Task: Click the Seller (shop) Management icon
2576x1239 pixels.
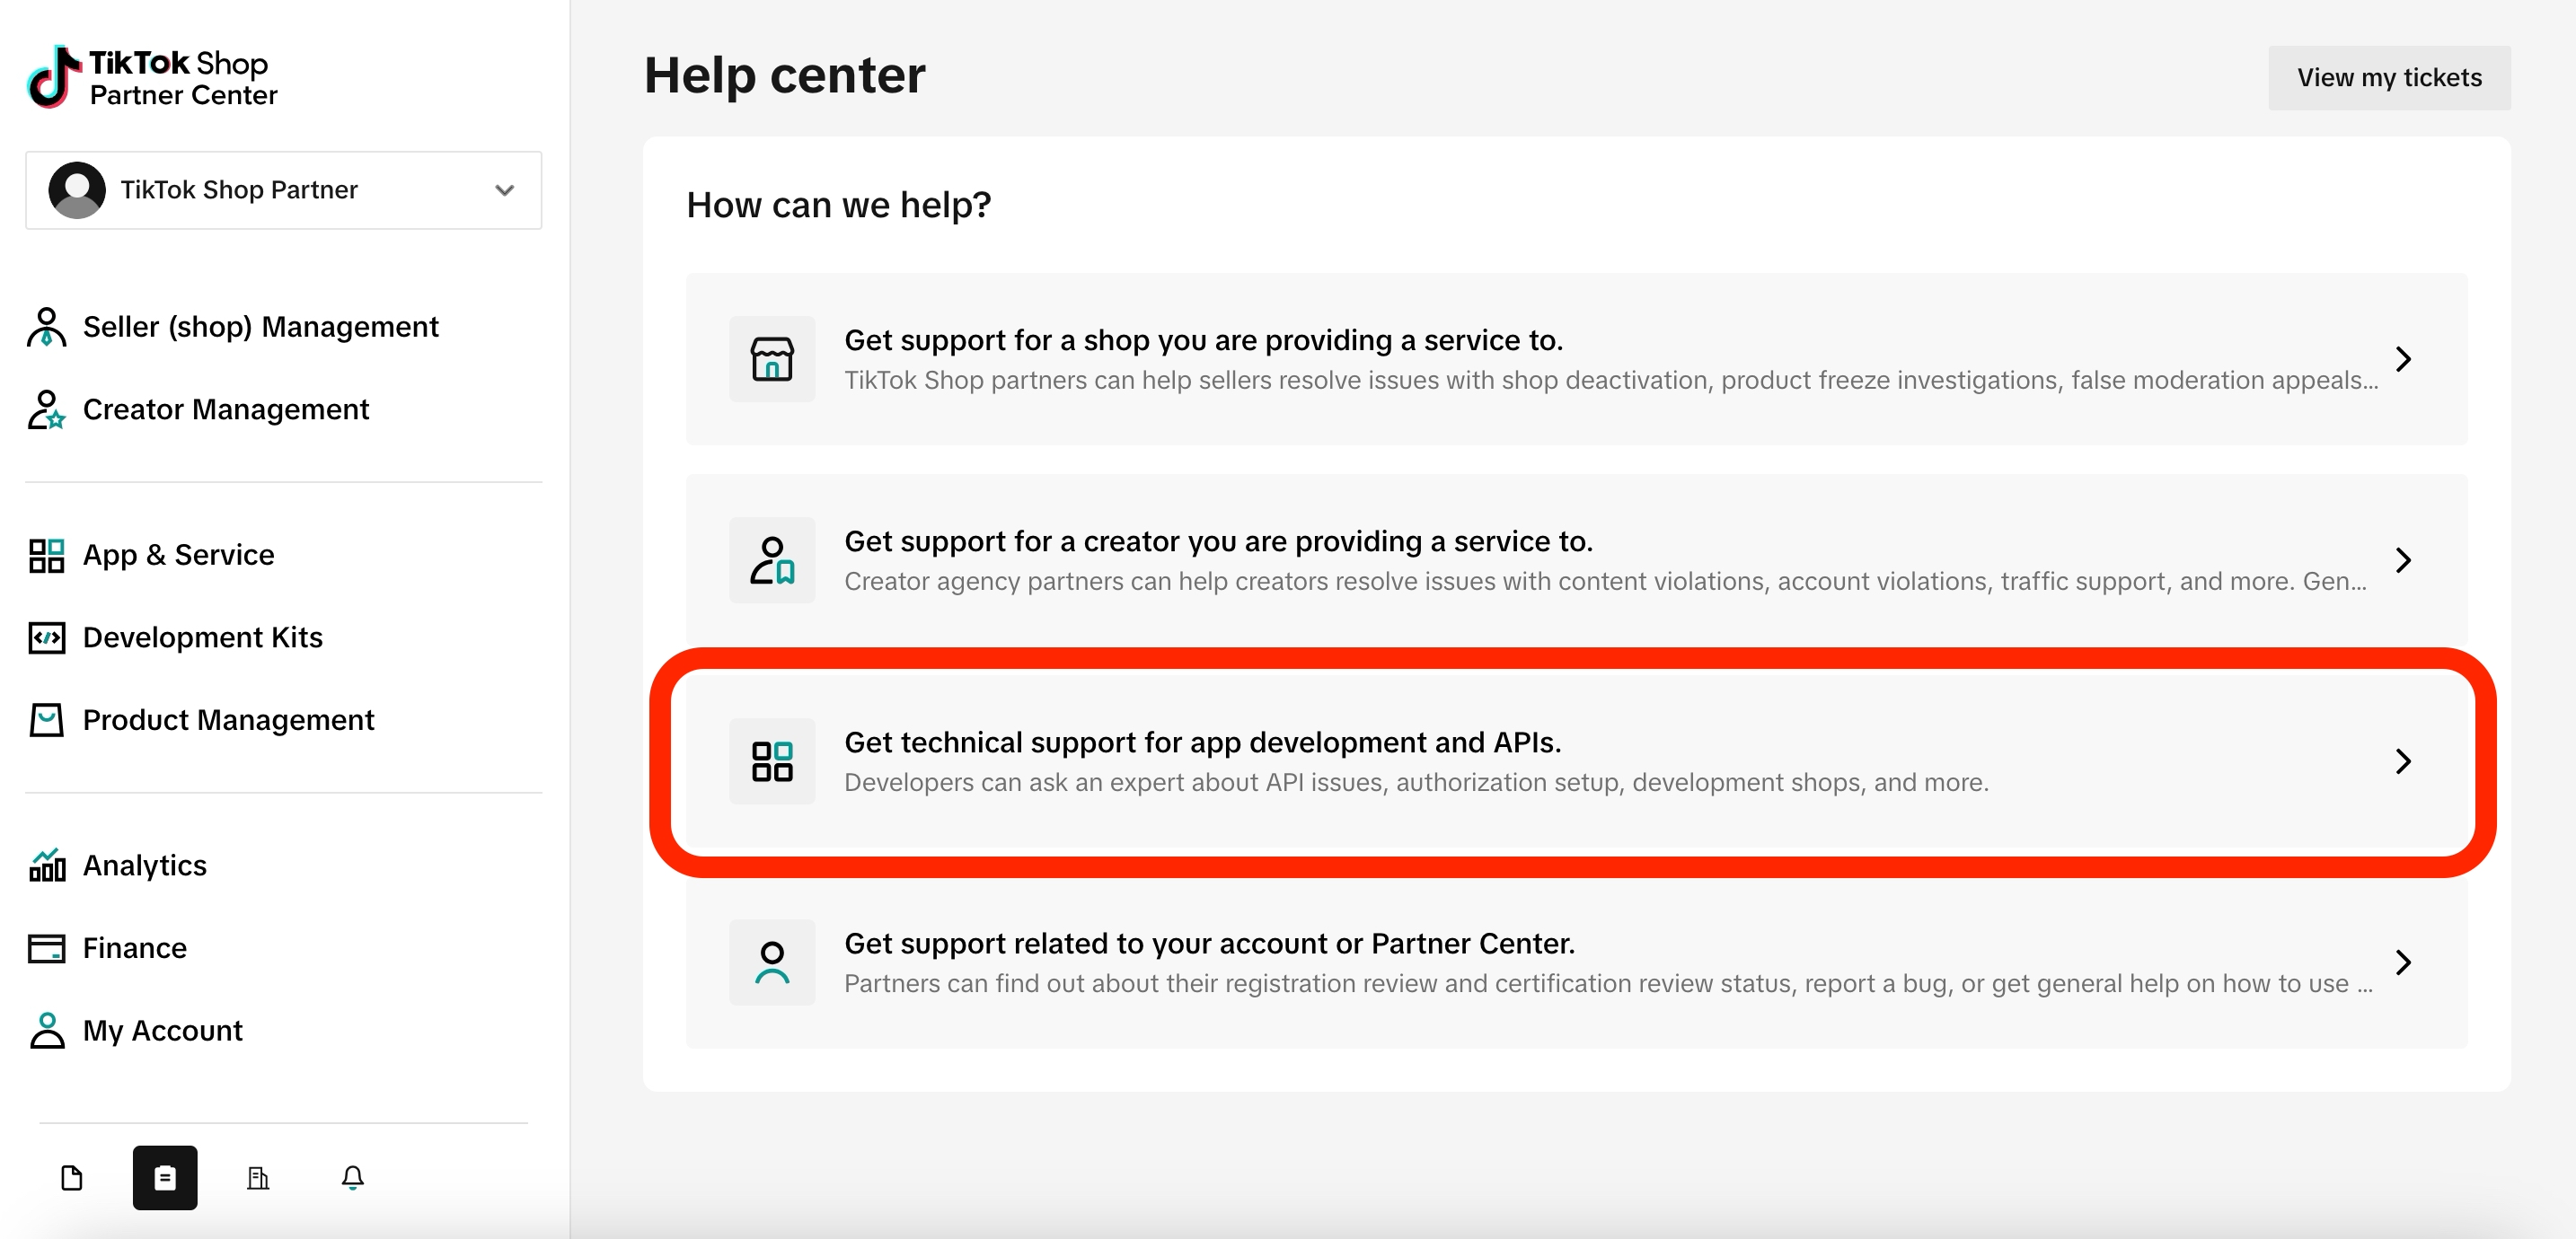Action: click(46, 327)
